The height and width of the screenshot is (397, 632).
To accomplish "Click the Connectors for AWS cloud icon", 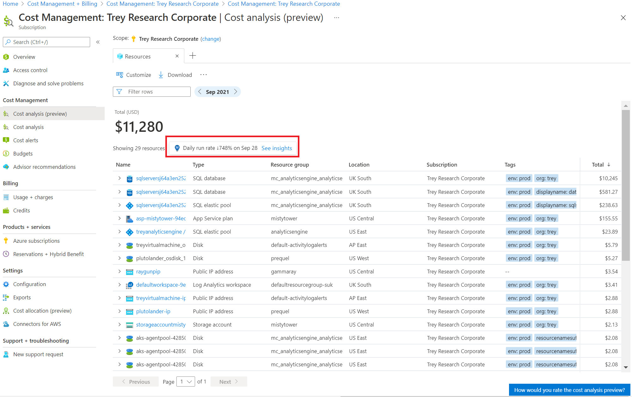I will [x=6, y=324].
